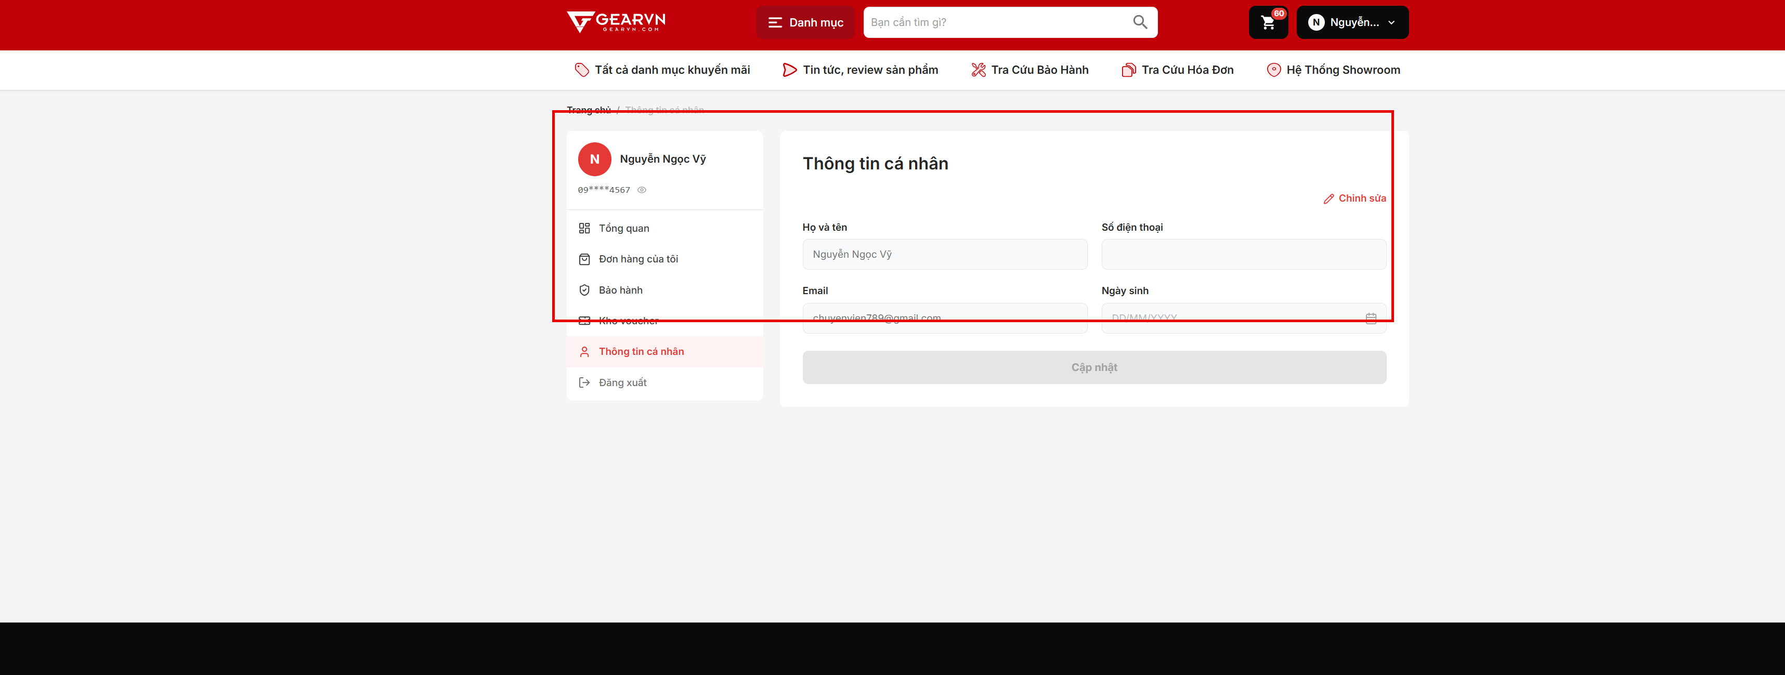Image resolution: width=1785 pixels, height=675 pixels.
Task: Select Thông tin cá nhân menu item
Action: (665, 352)
